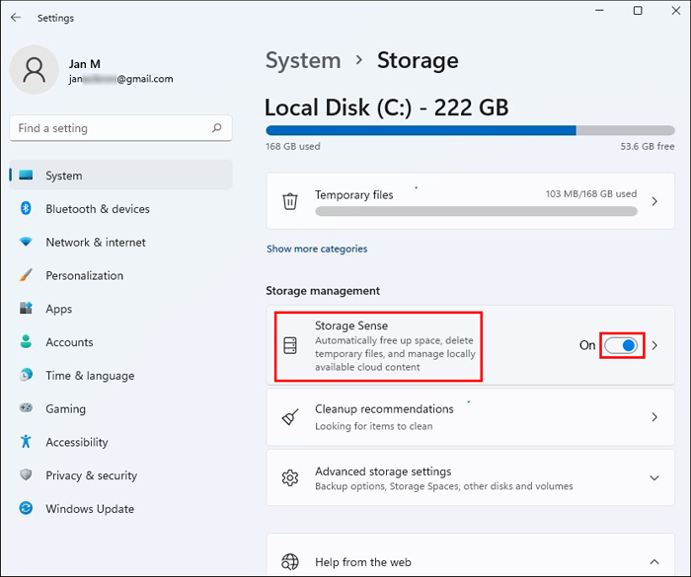This screenshot has width=691, height=577.
Task: Open Temporary files via its chevron
Action: point(654,201)
